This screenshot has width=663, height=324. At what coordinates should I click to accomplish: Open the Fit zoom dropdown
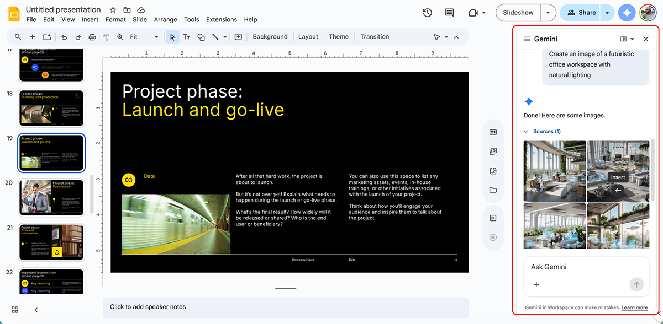(155, 37)
